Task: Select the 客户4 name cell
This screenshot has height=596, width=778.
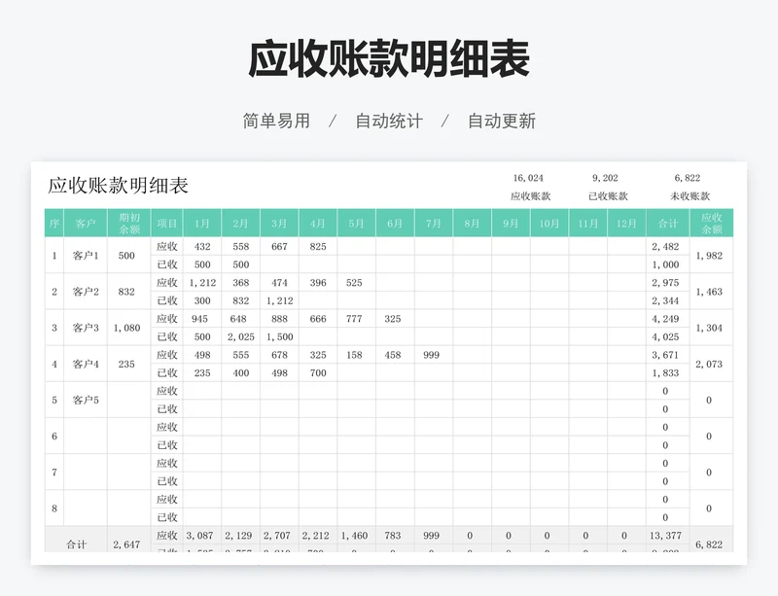Action: pyautogui.click(x=86, y=365)
